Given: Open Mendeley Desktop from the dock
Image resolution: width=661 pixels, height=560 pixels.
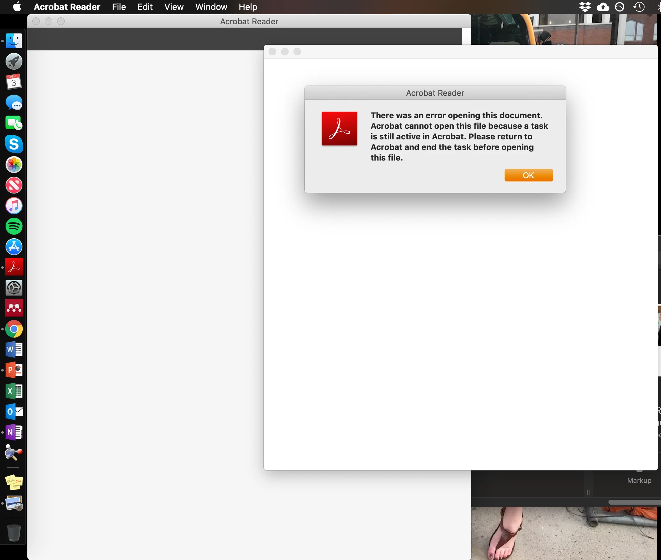Looking at the screenshot, I should [14, 308].
